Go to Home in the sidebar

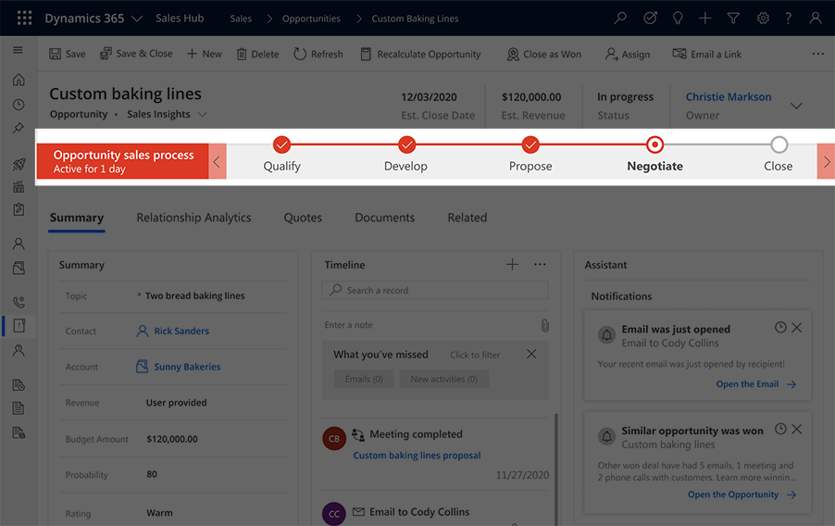coord(19,80)
